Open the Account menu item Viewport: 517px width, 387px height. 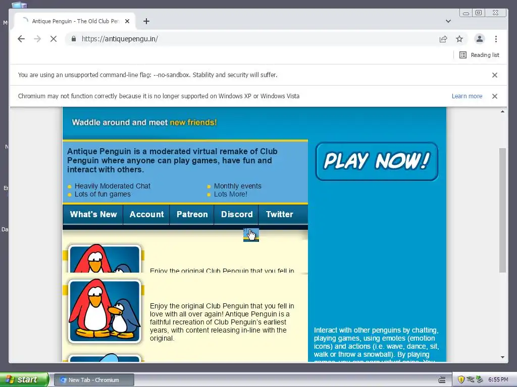(x=146, y=214)
